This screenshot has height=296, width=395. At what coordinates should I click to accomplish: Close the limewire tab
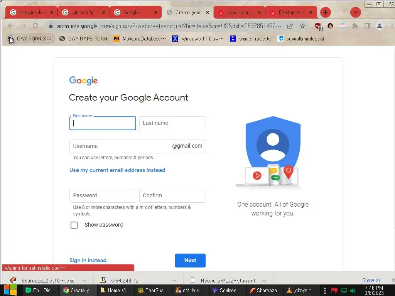pyautogui.click(x=52, y=12)
